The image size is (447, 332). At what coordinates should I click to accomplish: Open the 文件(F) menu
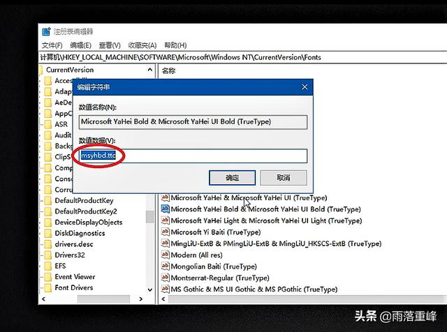(x=52, y=45)
